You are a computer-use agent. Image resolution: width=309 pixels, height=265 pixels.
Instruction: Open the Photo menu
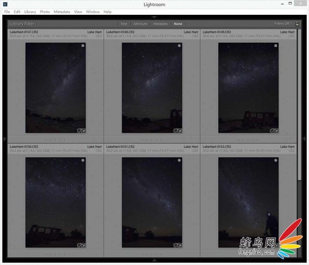(x=44, y=12)
